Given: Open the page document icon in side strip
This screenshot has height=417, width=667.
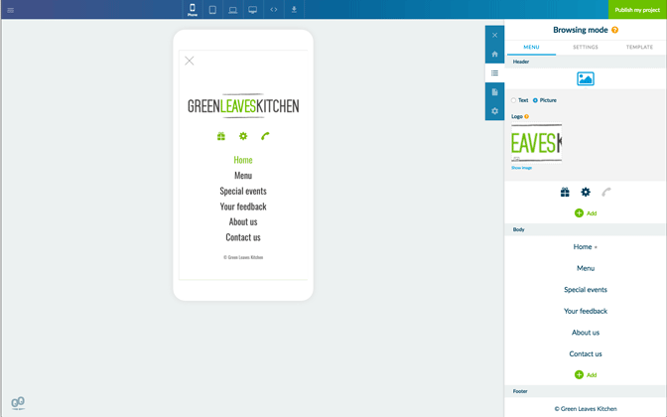Looking at the screenshot, I should 494,92.
